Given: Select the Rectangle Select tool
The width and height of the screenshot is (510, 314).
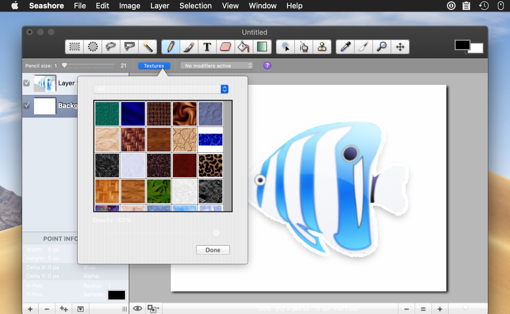Looking at the screenshot, I should point(75,47).
